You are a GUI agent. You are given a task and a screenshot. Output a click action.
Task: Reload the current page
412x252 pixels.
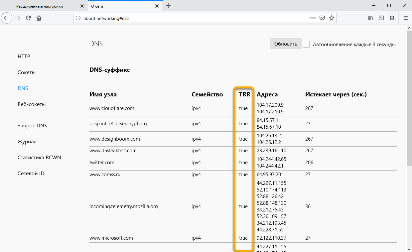point(28,18)
